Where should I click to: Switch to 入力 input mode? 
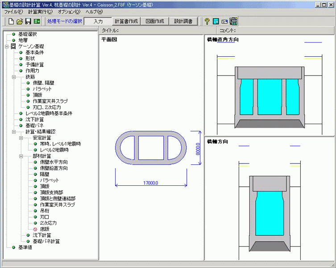(98, 21)
